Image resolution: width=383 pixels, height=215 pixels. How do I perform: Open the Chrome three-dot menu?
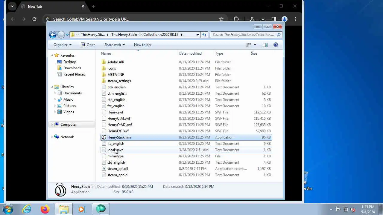point(295,19)
